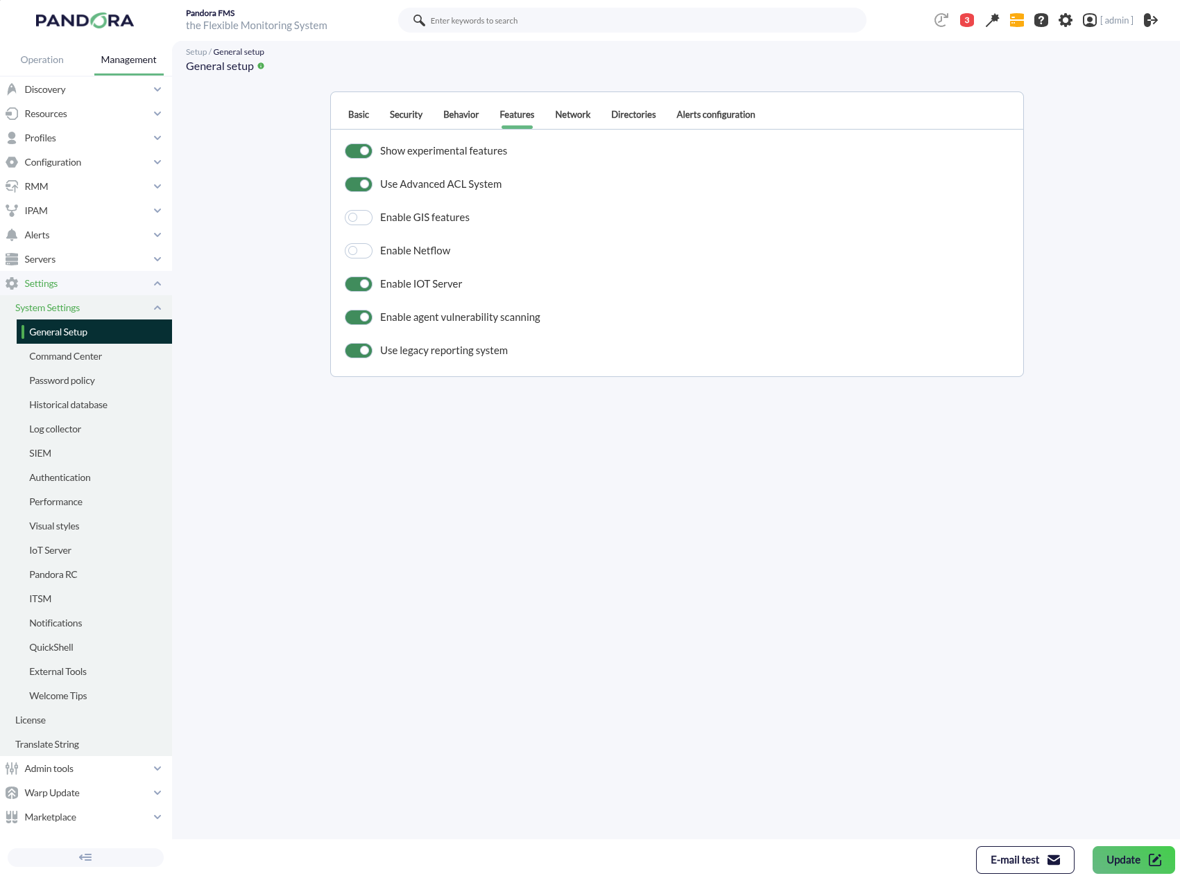Collapse the System Settings chevron
The width and height of the screenshot is (1180, 878).
click(157, 308)
